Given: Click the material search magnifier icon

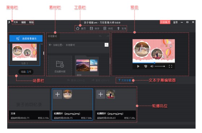Looking at the screenshot, I should click(x=106, y=45).
